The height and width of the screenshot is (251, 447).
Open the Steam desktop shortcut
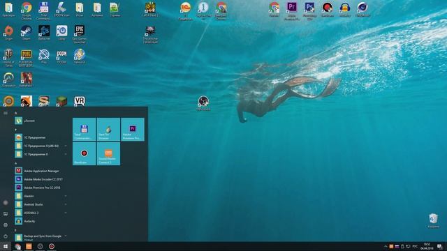coord(27,33)
